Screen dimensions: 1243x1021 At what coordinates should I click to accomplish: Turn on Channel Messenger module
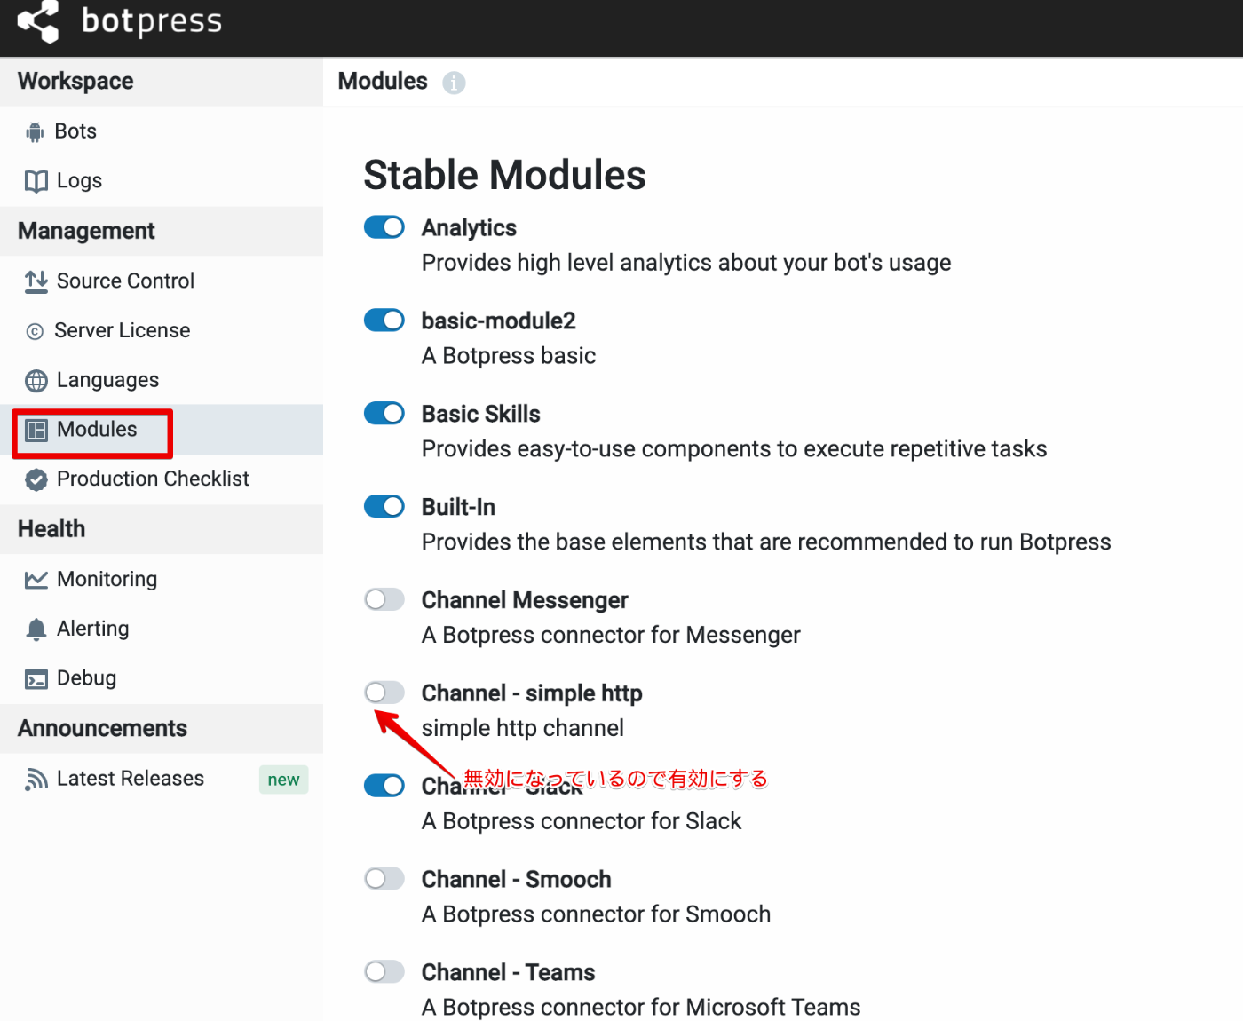pos(384,599)
